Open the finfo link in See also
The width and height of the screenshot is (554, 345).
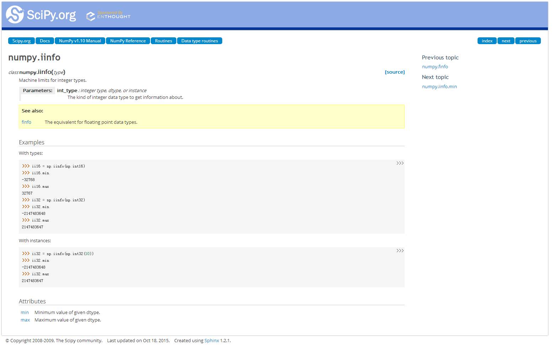coord(26,122)
